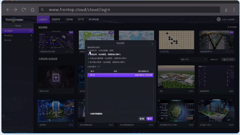Click the 最后编辑时间 column header
The width and height of the screenshot is (240, 135).
[x=143, y=71]
